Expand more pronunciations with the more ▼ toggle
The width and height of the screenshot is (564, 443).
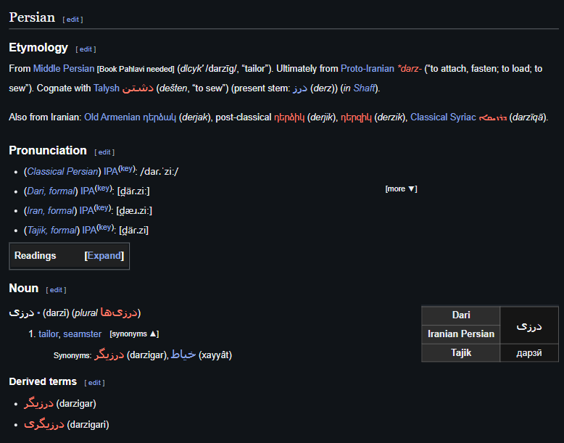401,189
